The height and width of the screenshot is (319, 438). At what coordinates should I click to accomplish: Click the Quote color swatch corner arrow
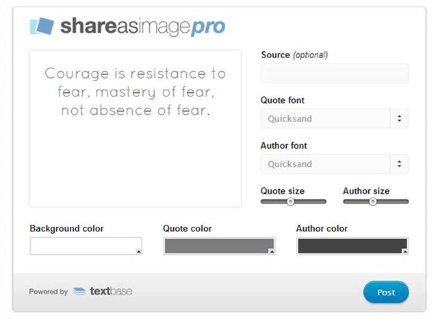[x=272, y=251]
